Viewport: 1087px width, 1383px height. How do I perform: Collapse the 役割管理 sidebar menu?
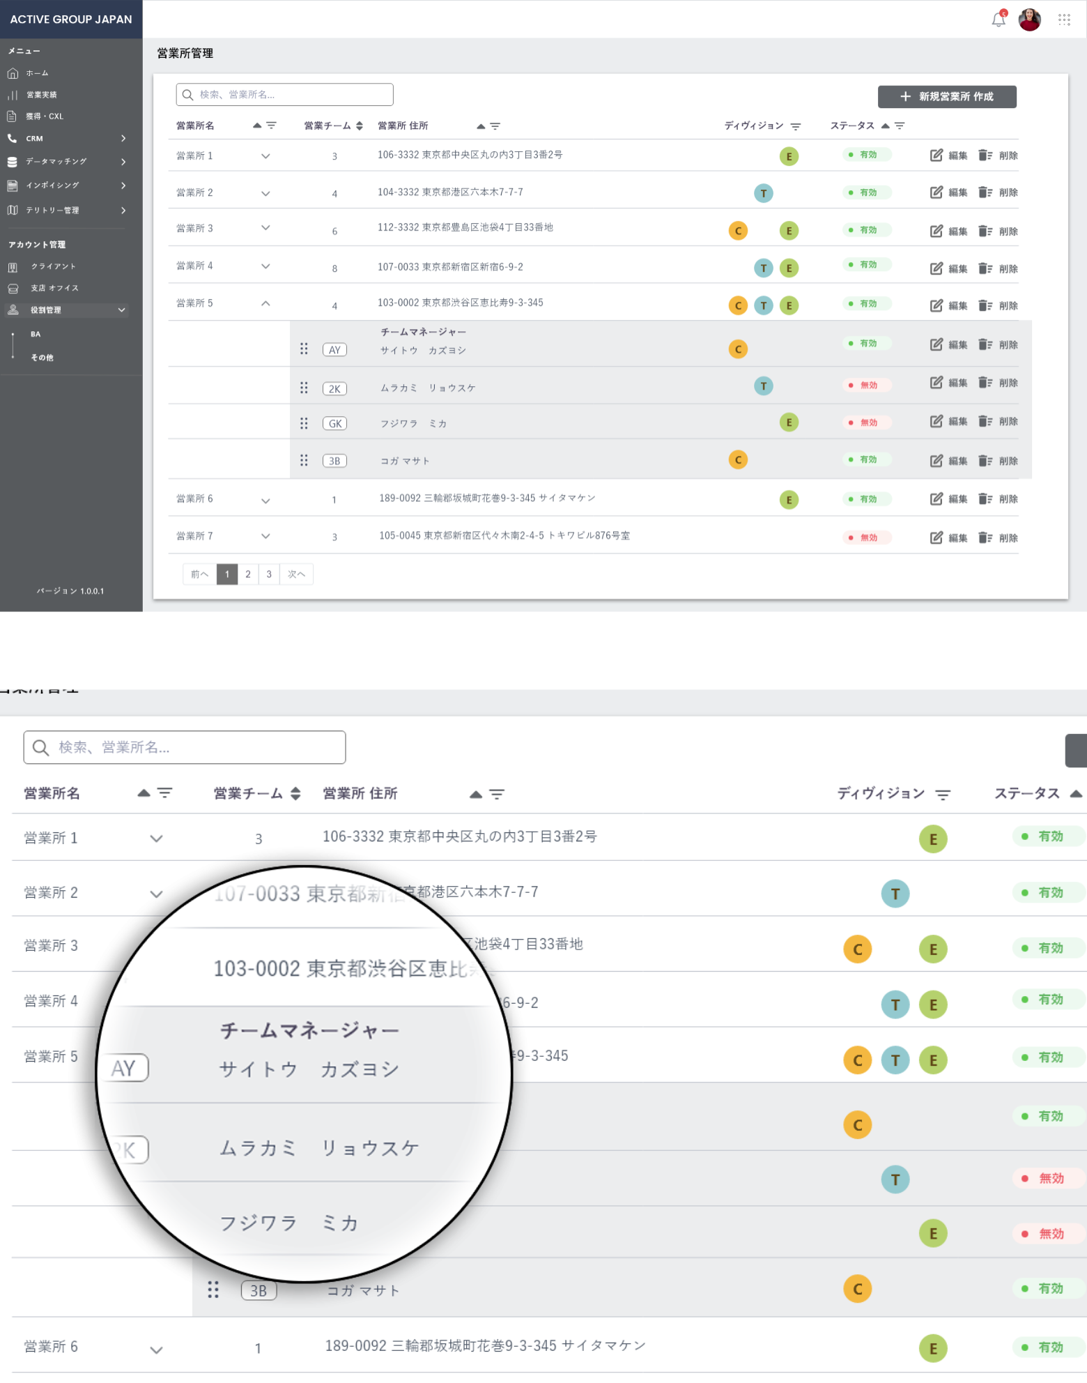click(67, 310)
